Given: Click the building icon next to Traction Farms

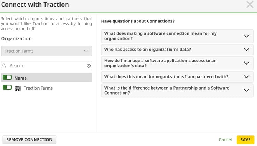Looking at the screenshot, I should (18, 88).
